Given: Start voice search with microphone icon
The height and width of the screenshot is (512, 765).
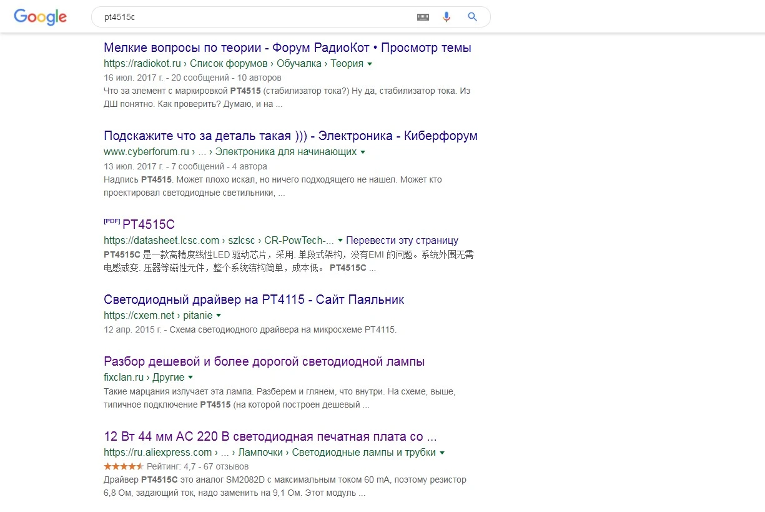Looking at the screenshot, I should (x=446, y=17).
